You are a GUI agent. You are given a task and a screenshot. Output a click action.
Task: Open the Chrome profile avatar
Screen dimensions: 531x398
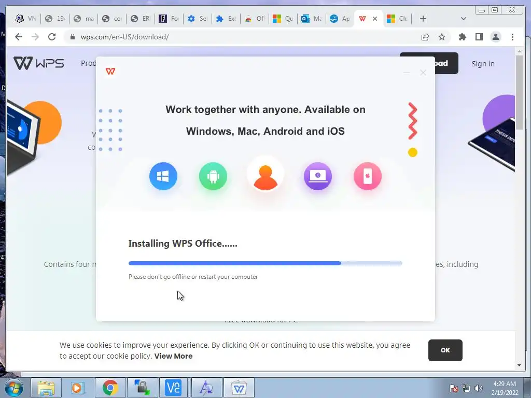pyautogui.click(x=495, y=37)
